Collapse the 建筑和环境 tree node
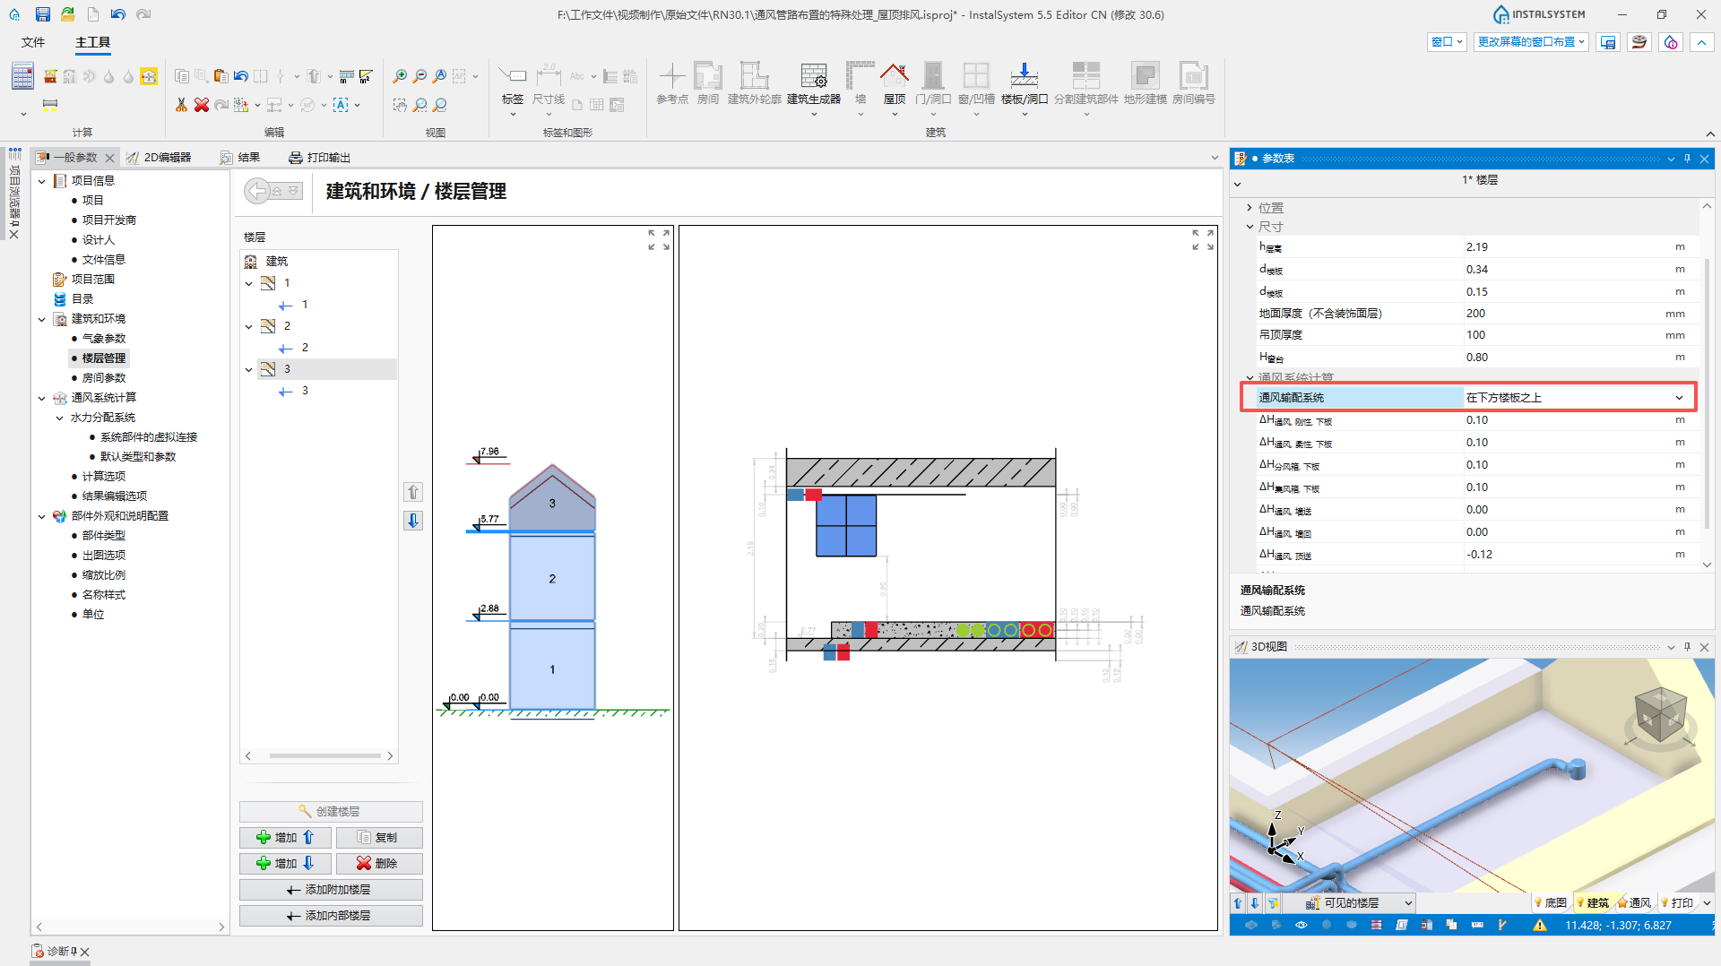This screenshot has width=1721, height=966. 41,319
